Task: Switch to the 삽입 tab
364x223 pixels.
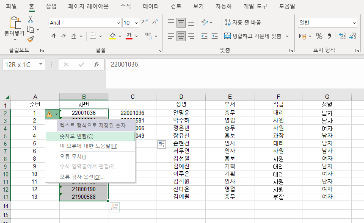Action: click(x=51, y=6)
